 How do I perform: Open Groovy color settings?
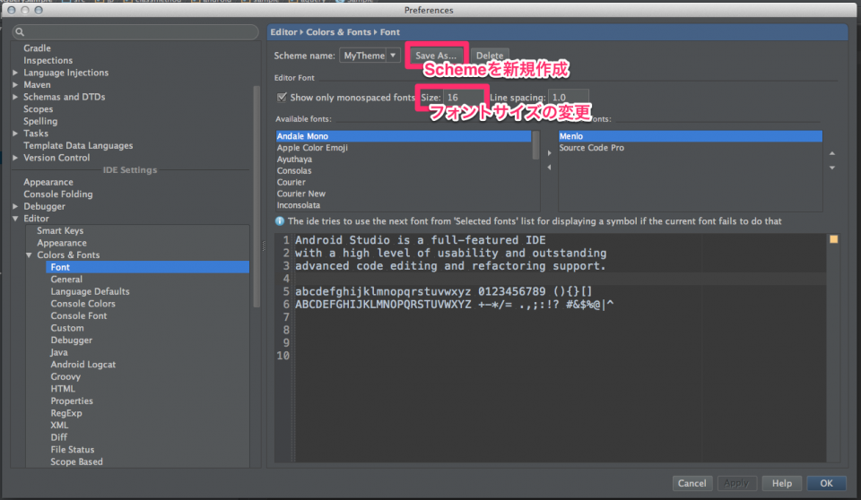click(65, 376)
